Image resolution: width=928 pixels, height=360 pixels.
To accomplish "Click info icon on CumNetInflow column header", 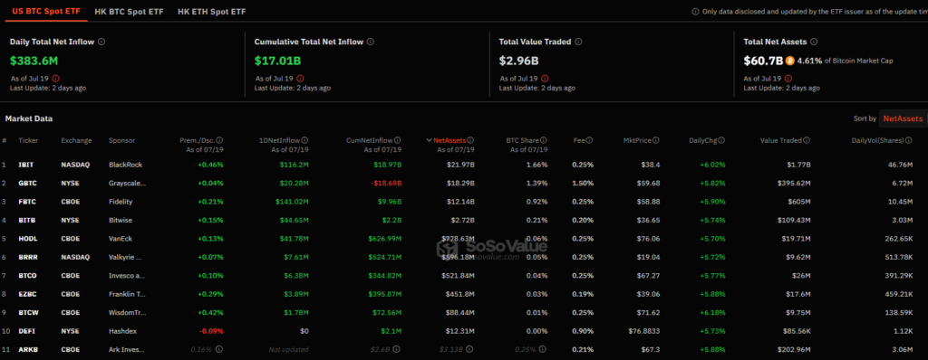I will point(398,141).
